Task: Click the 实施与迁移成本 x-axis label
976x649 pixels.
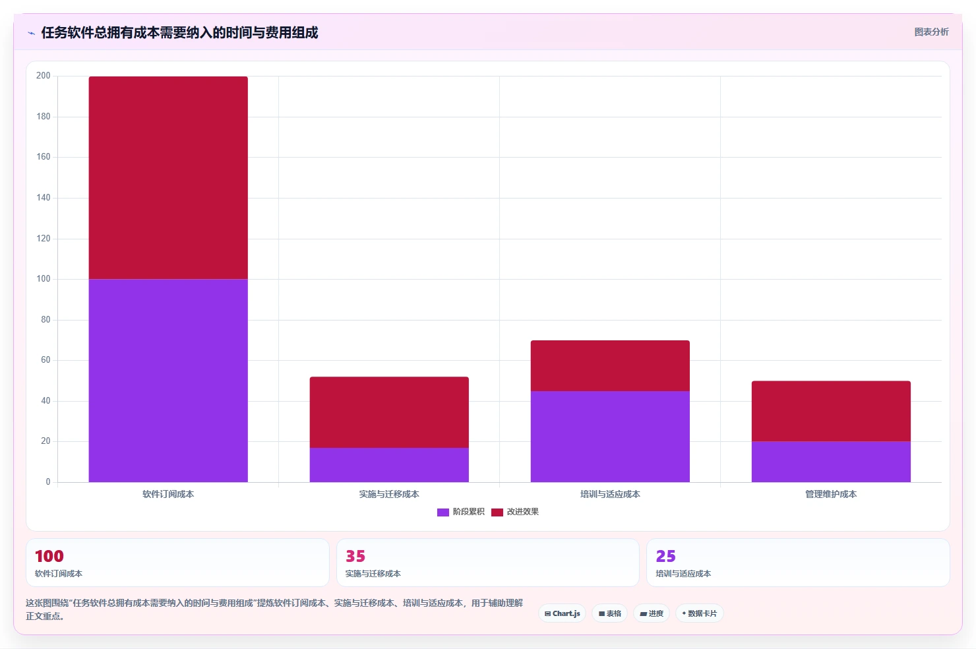Action: coord(389,494)
